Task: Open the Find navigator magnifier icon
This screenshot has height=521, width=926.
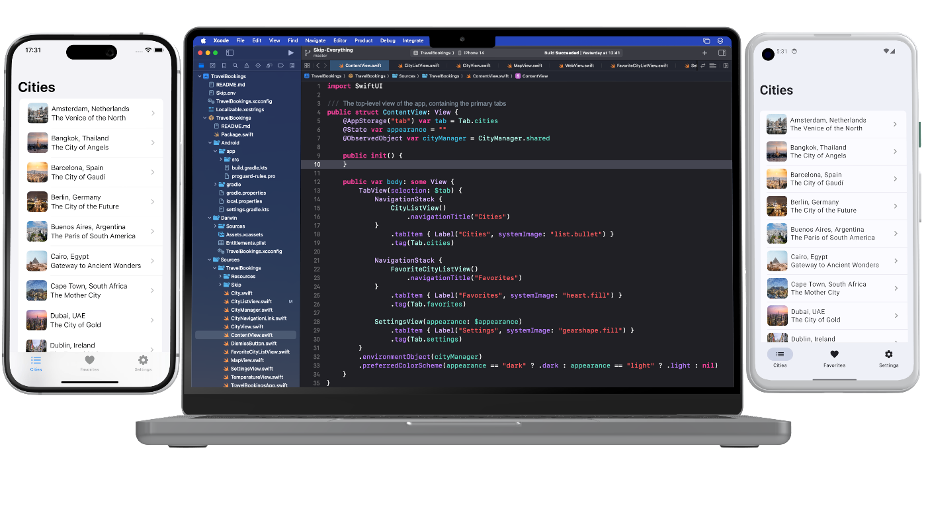Action: coord(235,66)
